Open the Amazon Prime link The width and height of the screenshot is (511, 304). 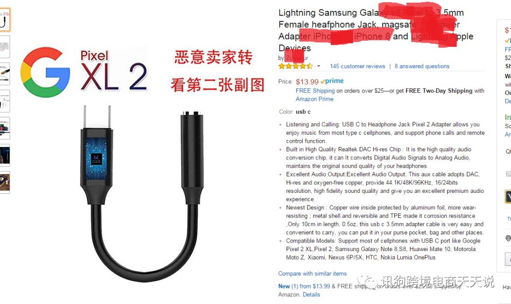[315, 99]
